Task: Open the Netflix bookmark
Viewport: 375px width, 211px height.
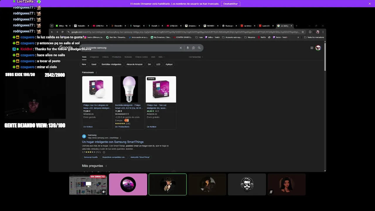Action: click(x=261, y=37)
